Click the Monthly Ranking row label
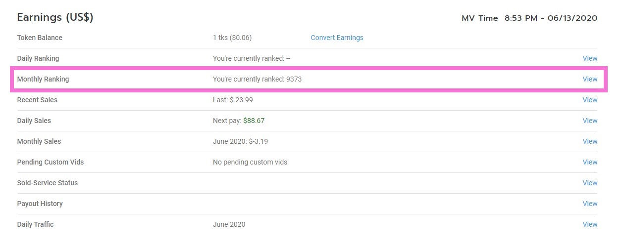 click(x=43, y=79)
